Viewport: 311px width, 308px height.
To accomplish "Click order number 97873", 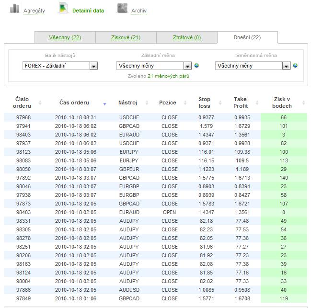I will (x=23, y=204).
